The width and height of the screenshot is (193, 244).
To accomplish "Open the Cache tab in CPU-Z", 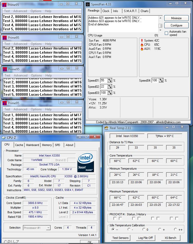I will coord(19,145).
